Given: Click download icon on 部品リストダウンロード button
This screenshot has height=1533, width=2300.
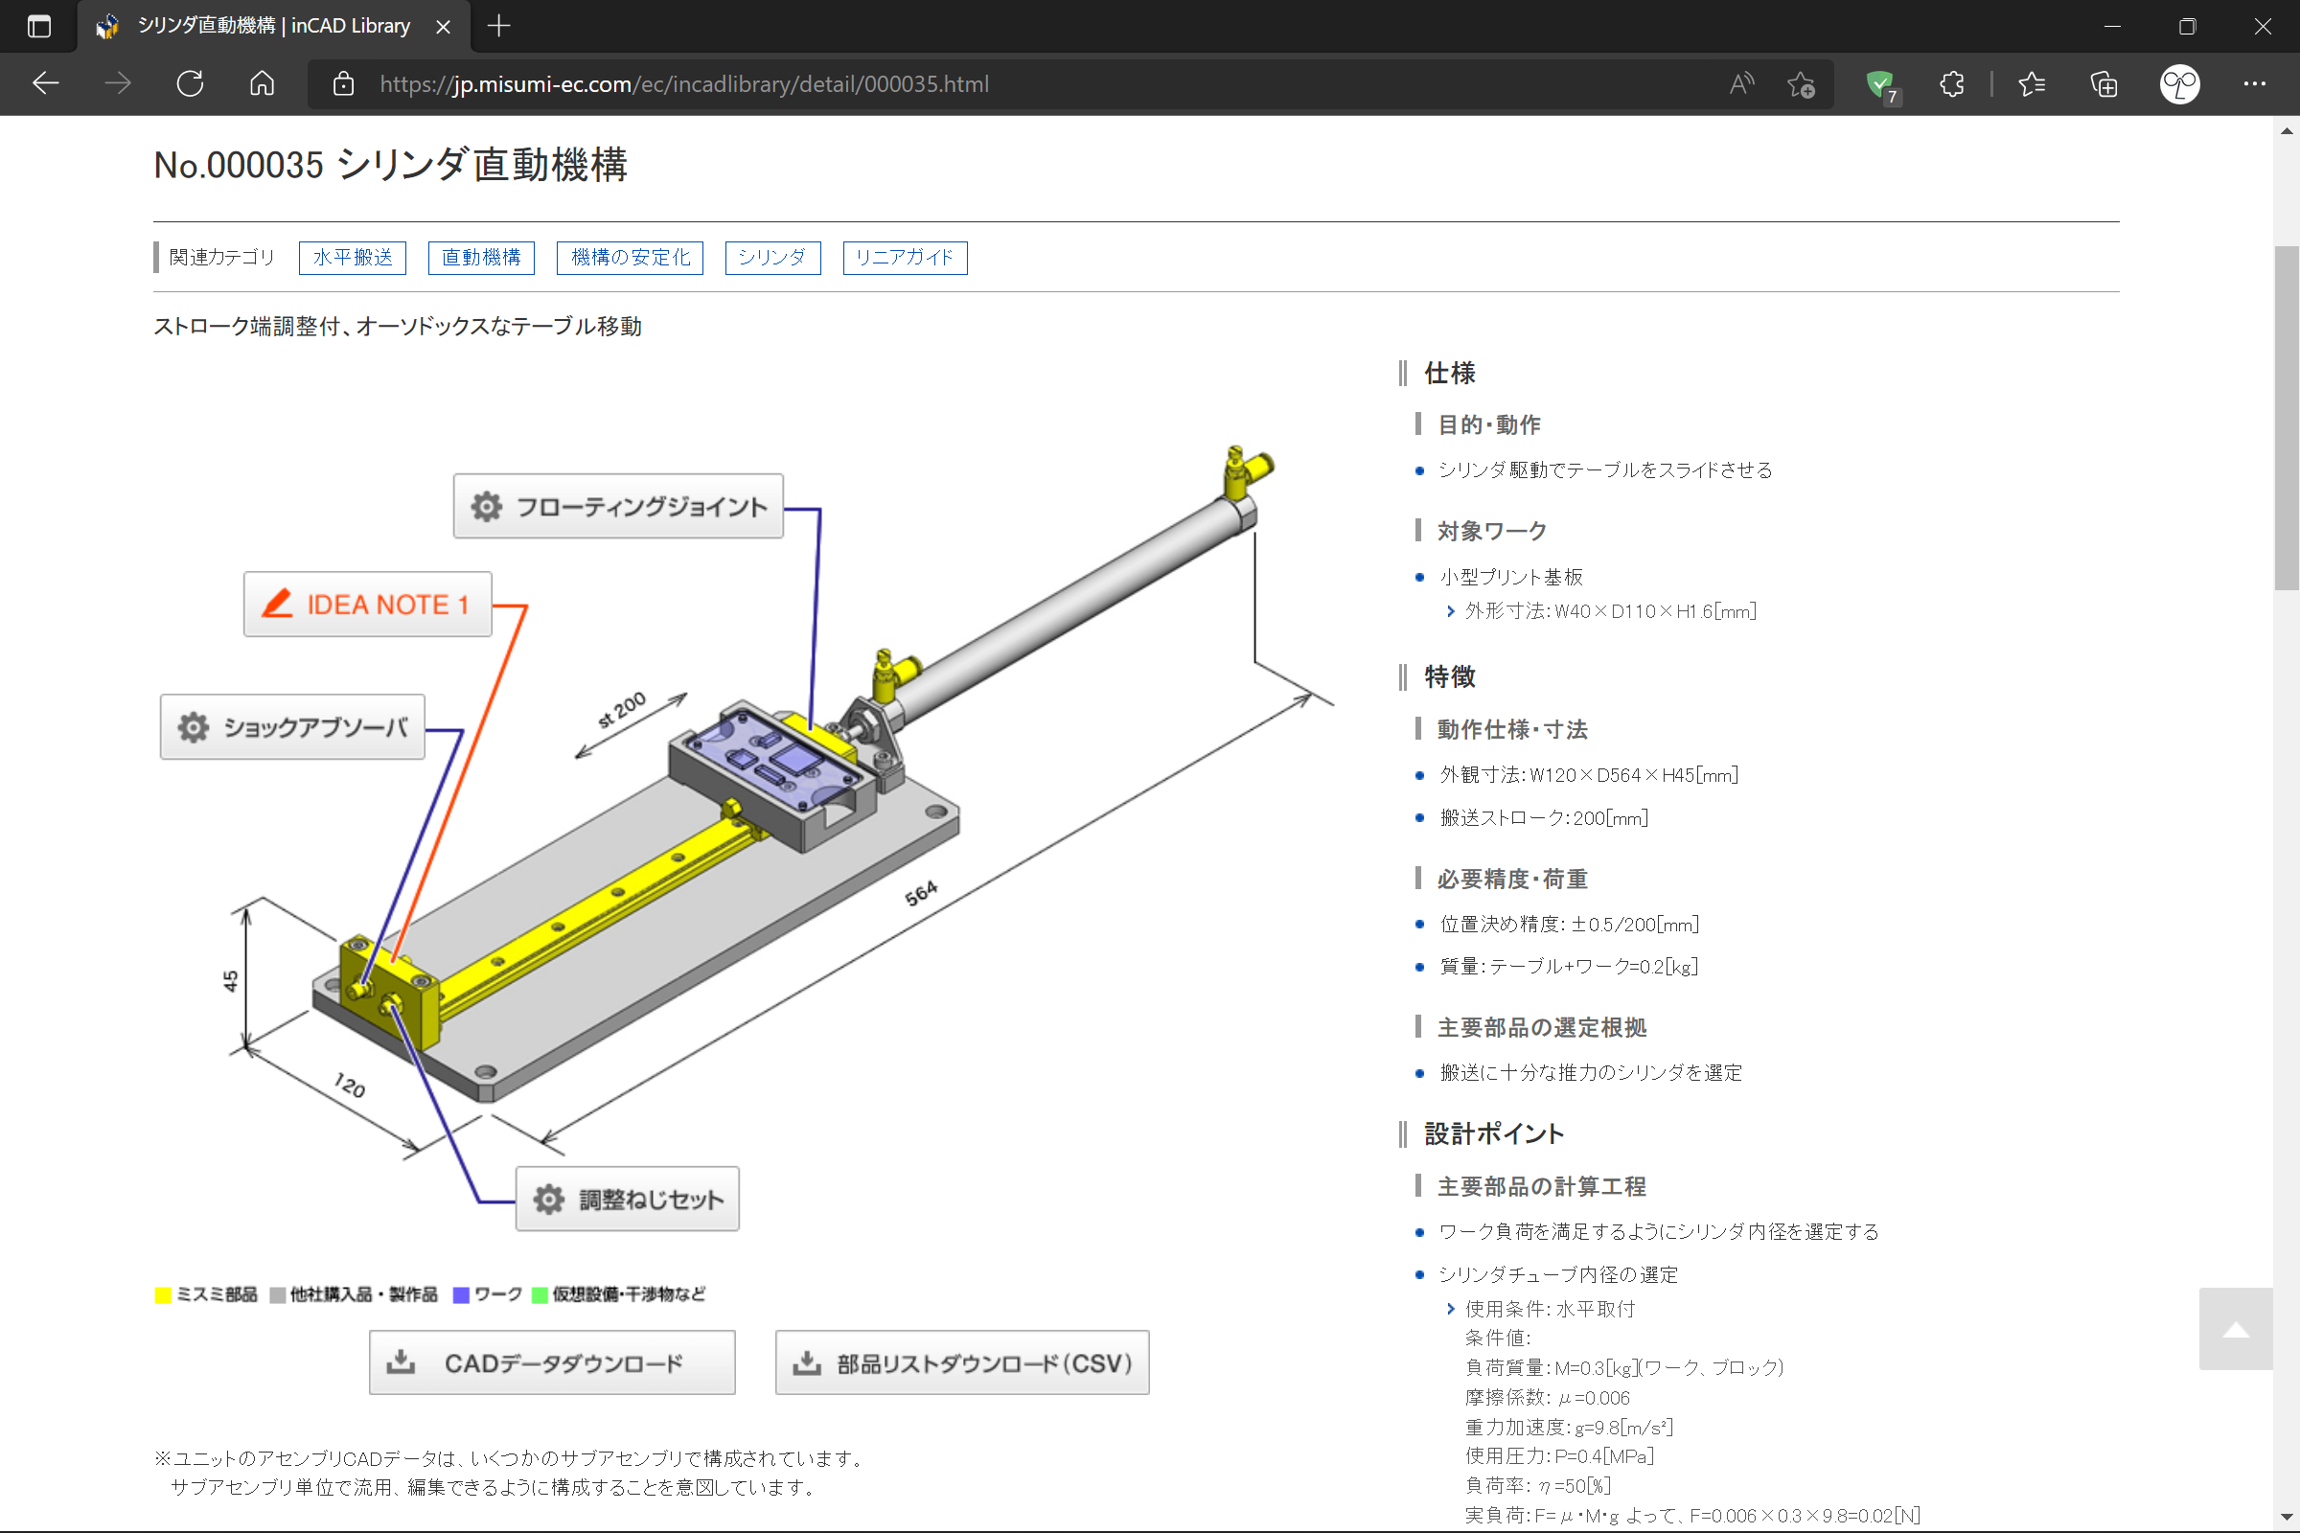Looking at the screenshot, I should 807,1361.
